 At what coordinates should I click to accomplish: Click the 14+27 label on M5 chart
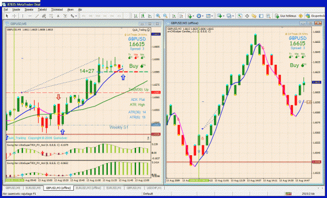[x=87, y=71]
